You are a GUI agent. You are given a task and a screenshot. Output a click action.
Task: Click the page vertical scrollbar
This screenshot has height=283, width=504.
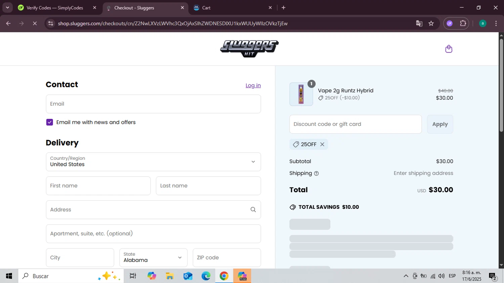click(501, 86)
